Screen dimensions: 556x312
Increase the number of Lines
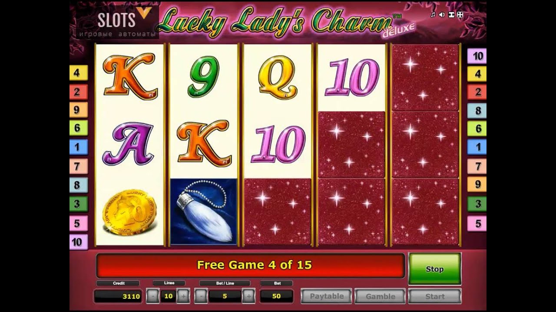point(183,296)
